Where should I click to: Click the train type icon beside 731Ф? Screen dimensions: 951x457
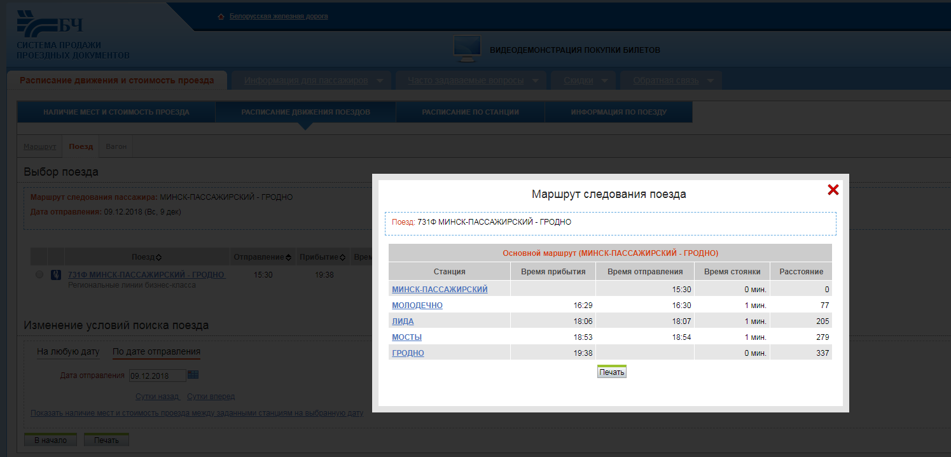[55, 275]
